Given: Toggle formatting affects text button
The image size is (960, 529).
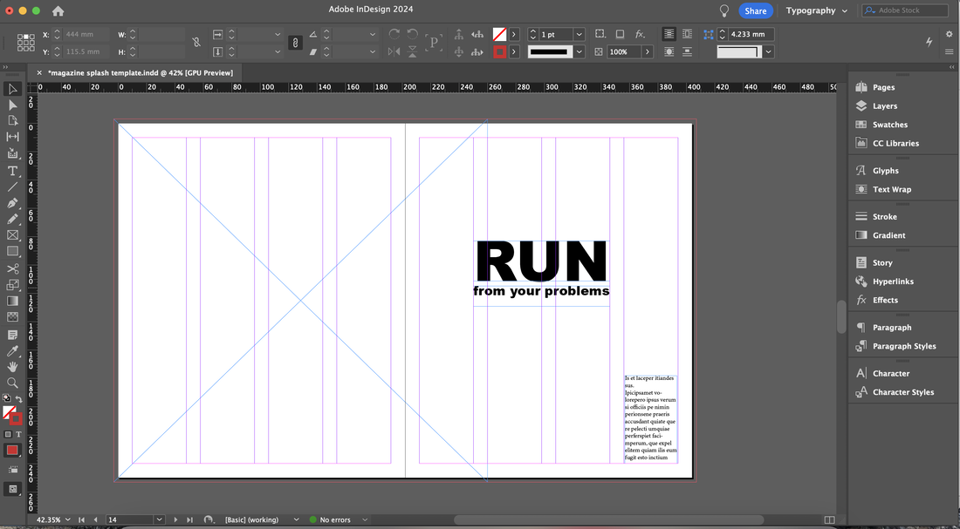Looking at the screenshot, I should pos(18,434).
